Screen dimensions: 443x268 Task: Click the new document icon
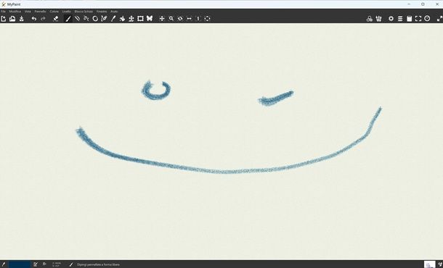point(4,19)
